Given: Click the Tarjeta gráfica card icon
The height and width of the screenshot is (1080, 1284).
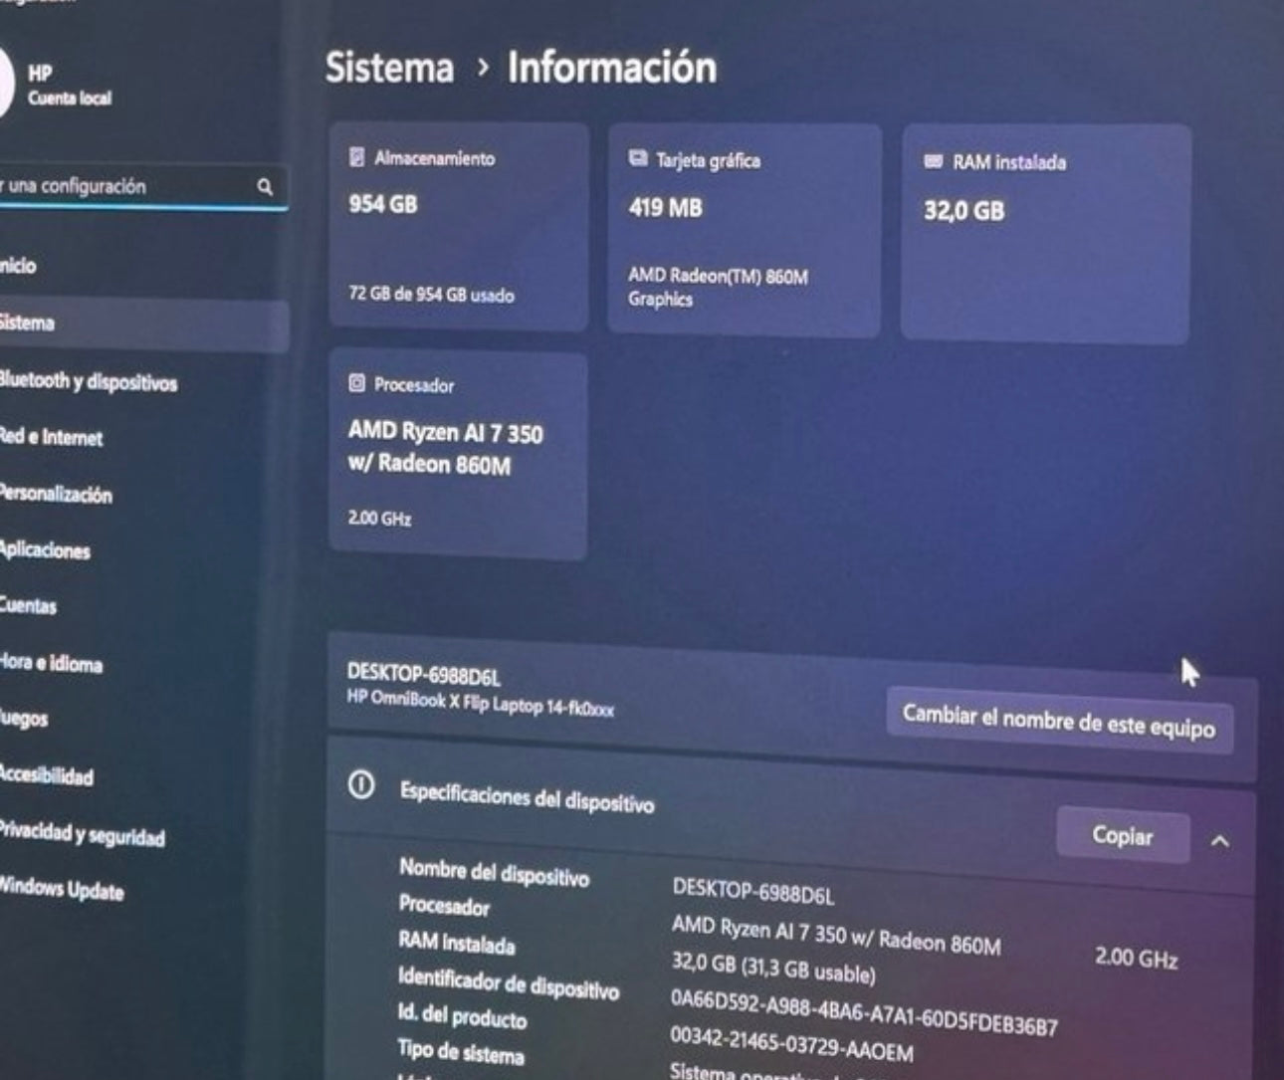Looking at the screenshot, I should point(638,159).
